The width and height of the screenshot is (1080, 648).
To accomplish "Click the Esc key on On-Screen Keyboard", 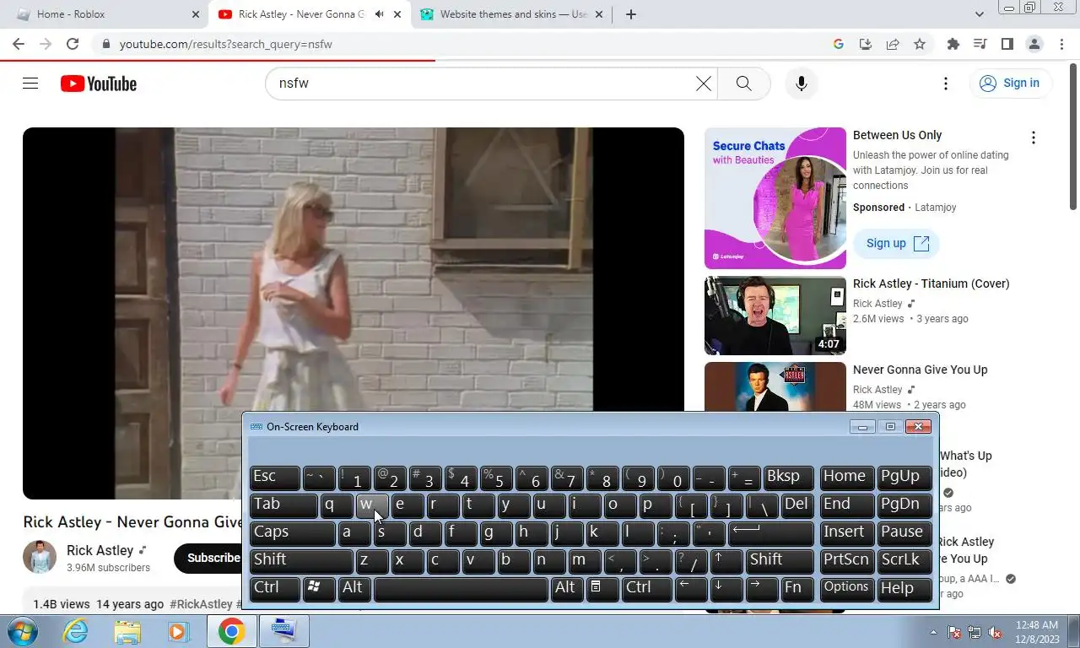I will coord(275,477).
